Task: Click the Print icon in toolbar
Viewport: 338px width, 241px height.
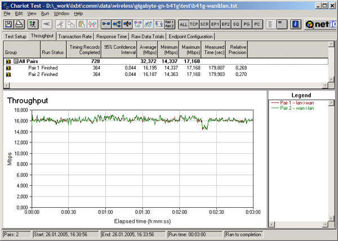Action: 19,25
